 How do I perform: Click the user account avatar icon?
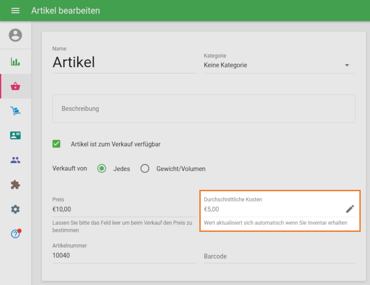[15, 35]
